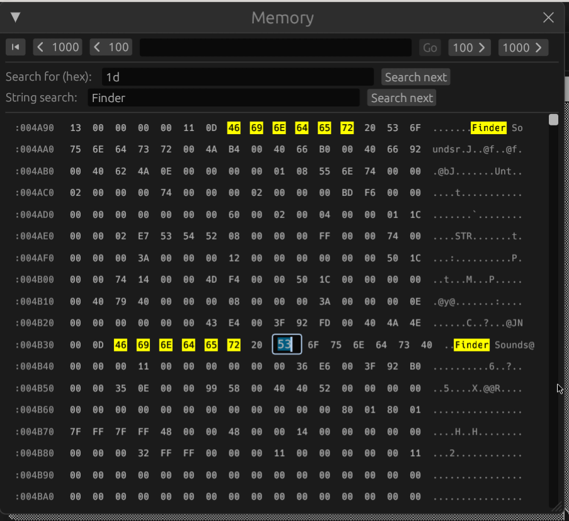Close the Memory window
The image size is (569, 521).
(548, 18)
